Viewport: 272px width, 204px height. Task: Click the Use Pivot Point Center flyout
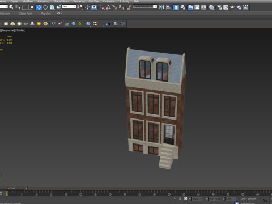tap(80, 7)
